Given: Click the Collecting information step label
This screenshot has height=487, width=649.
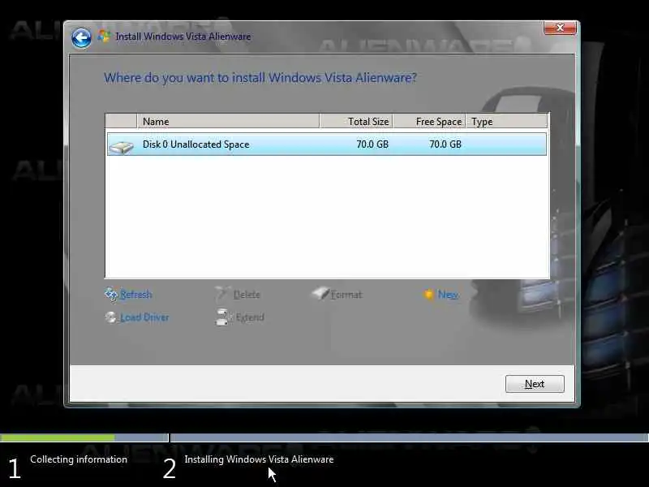Looking at the screenshot, I should pyautogui.click(x=79, y=459).
